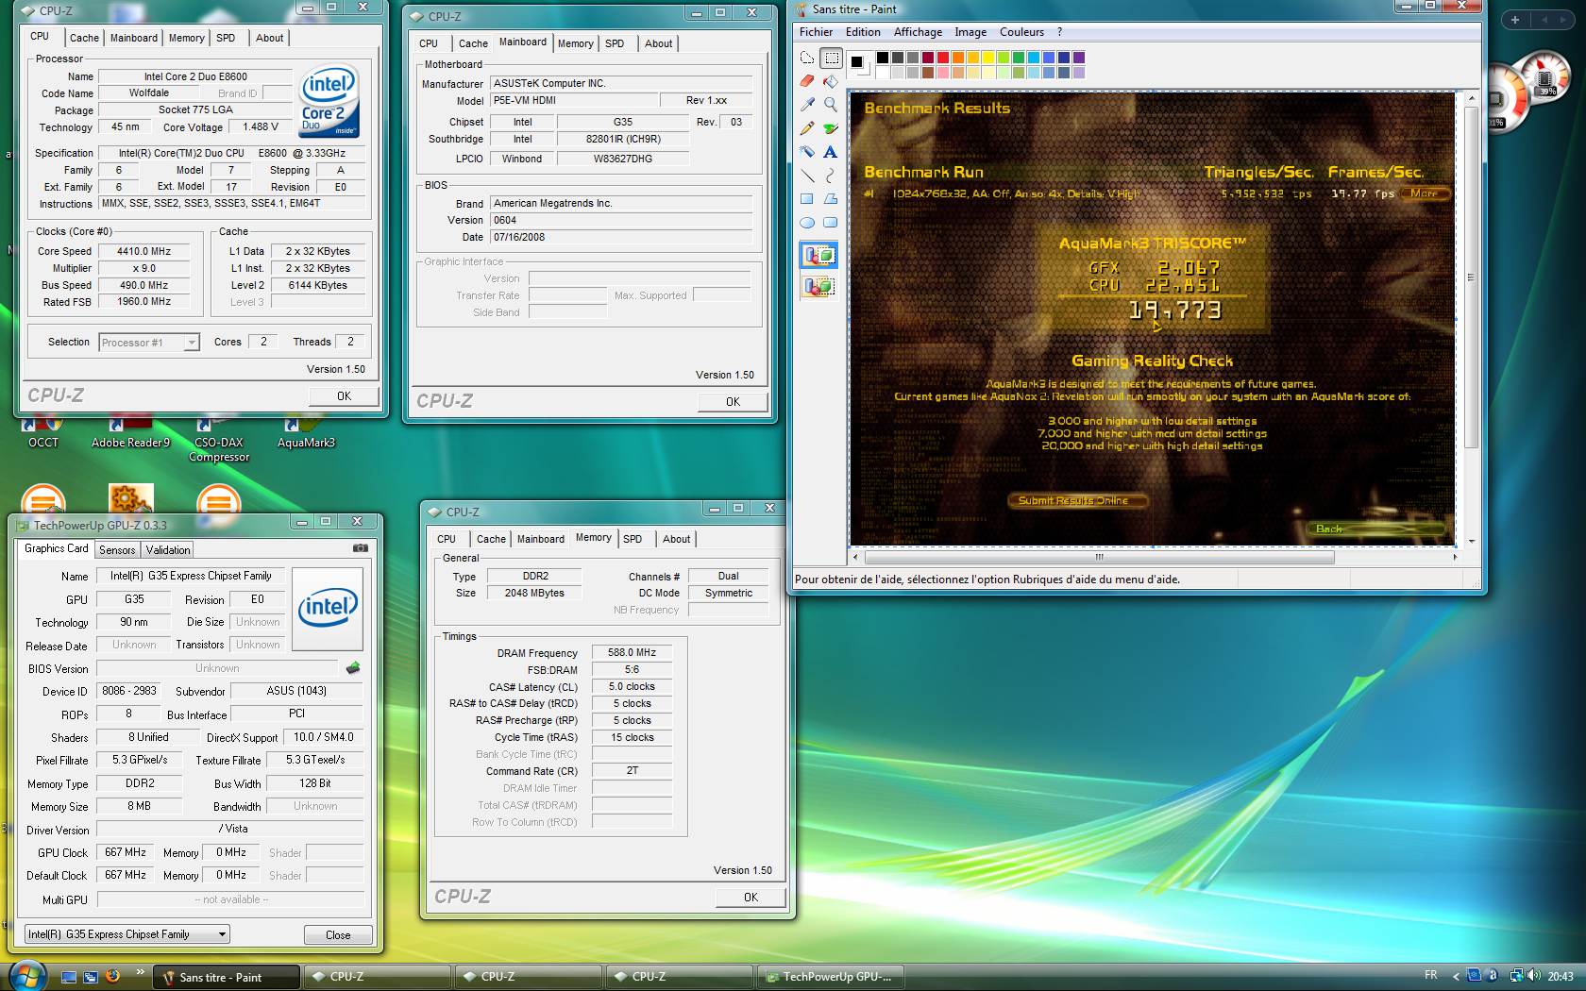Select the Ellipse shape tool
Screen dimensions: 1586x991
tap(807, 223)
